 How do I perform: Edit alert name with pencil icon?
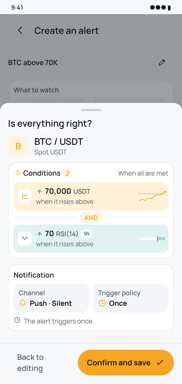pyautogui.click(x=162, y=63)
